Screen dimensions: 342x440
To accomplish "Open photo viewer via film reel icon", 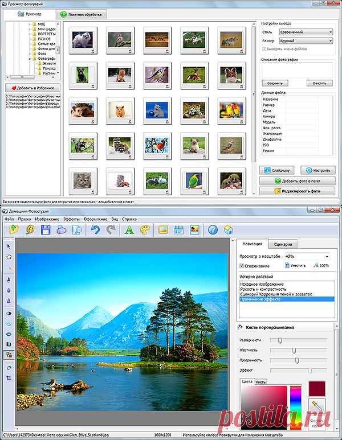I will click(x=30, y=230).
